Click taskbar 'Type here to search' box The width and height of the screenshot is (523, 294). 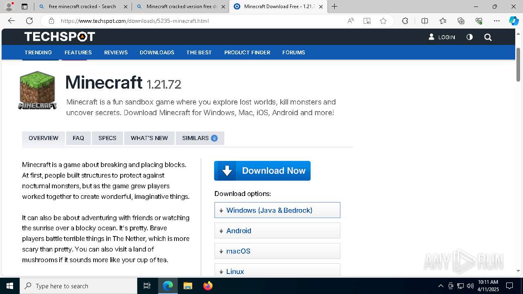point(78,286)
